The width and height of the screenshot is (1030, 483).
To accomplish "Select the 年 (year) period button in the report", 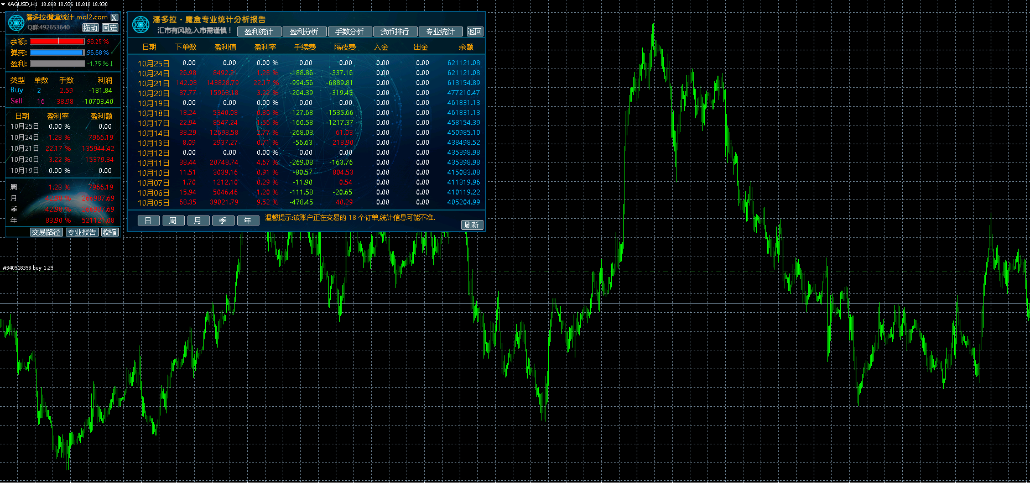I will 248,221.
